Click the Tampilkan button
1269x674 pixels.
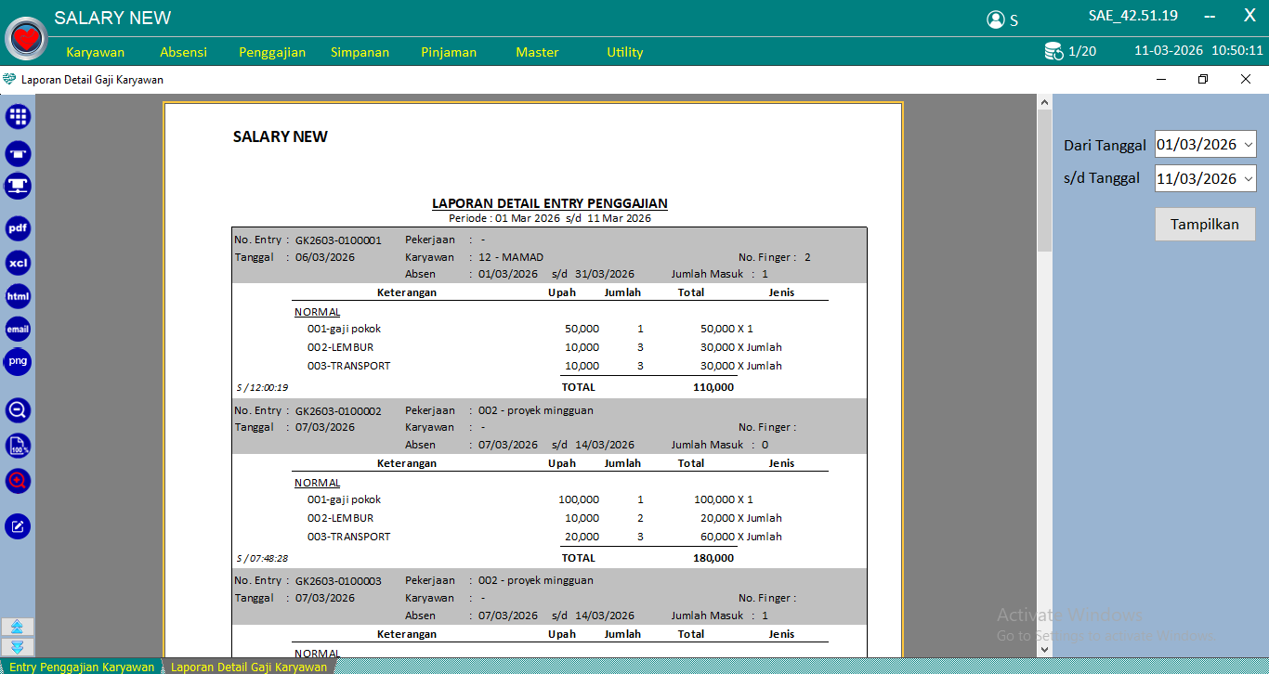(x=1205, y=224)
